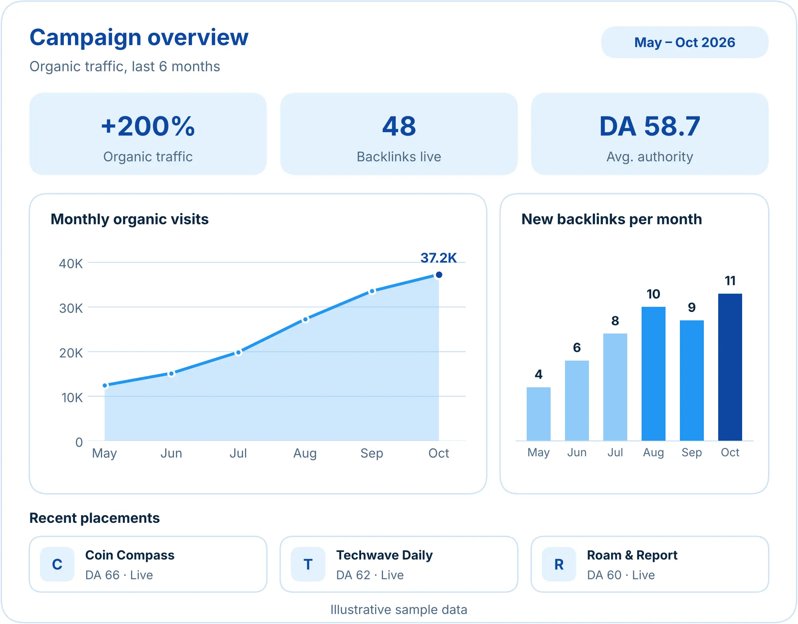This screenshot has width=798, height=624.
Task: Select the dark Oct backlinks bar
Action: 730,367
